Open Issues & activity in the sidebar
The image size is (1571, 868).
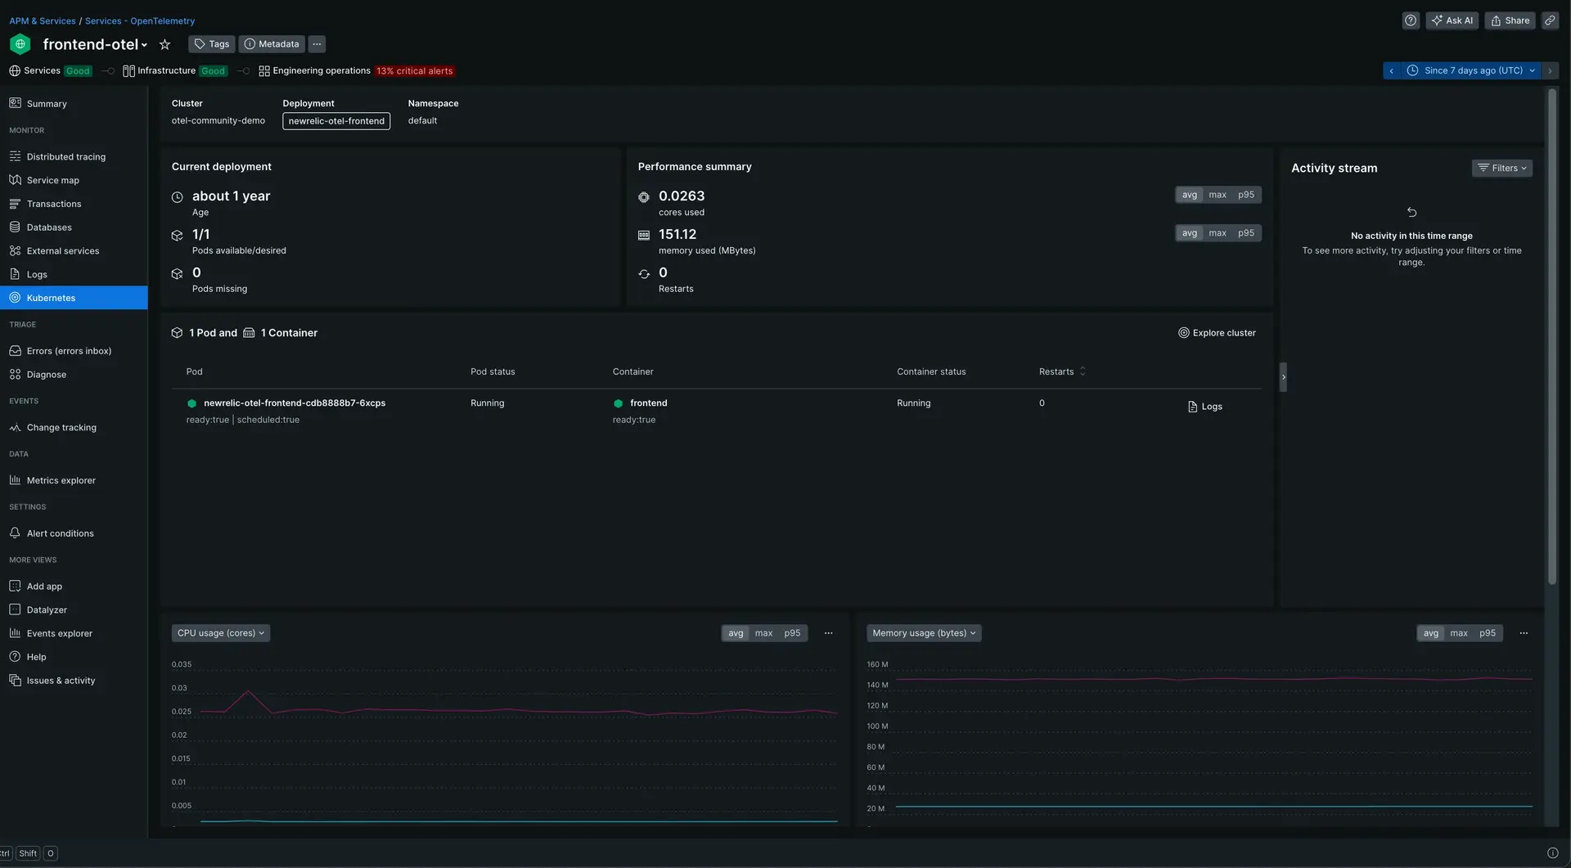click(74, 681)
